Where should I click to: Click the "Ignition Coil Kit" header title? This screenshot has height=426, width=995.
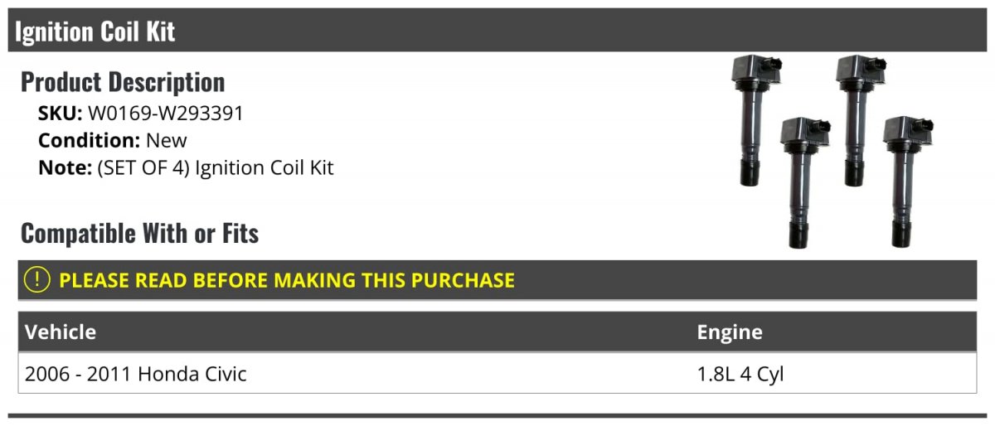(95, 31)
